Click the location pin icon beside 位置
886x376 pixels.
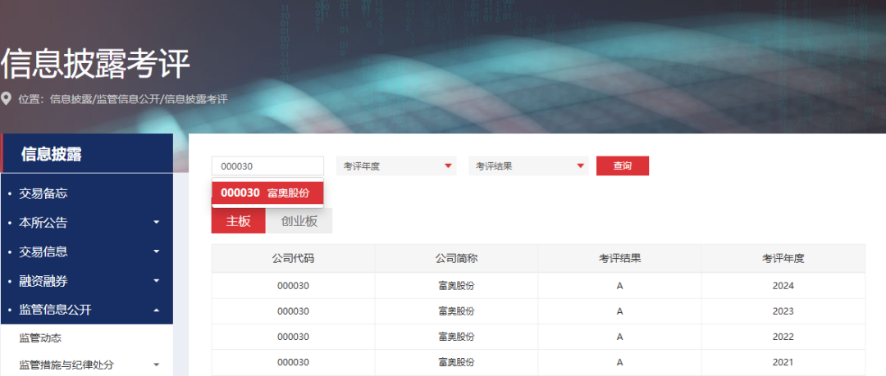7,99
